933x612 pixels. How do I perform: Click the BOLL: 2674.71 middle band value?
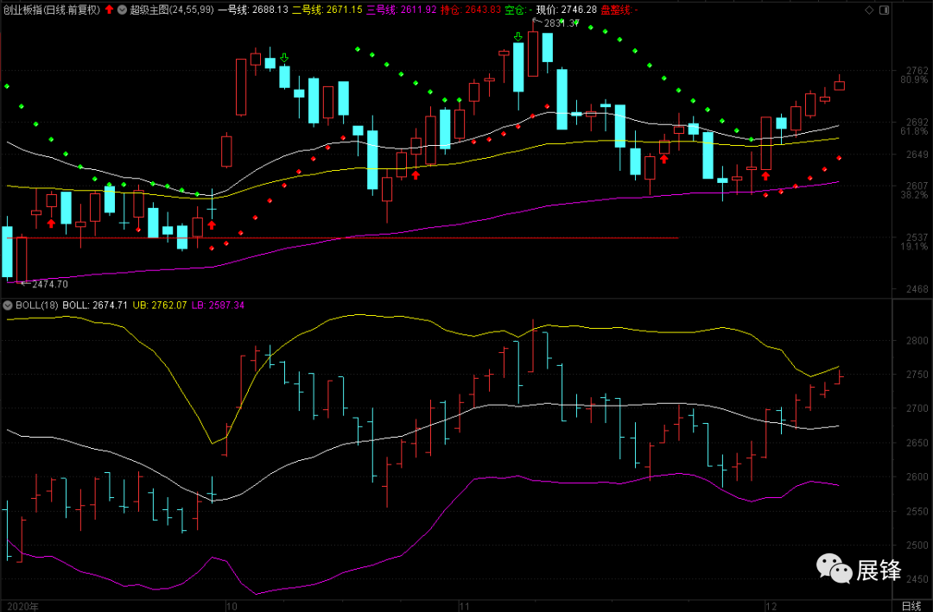coord(95,305)
